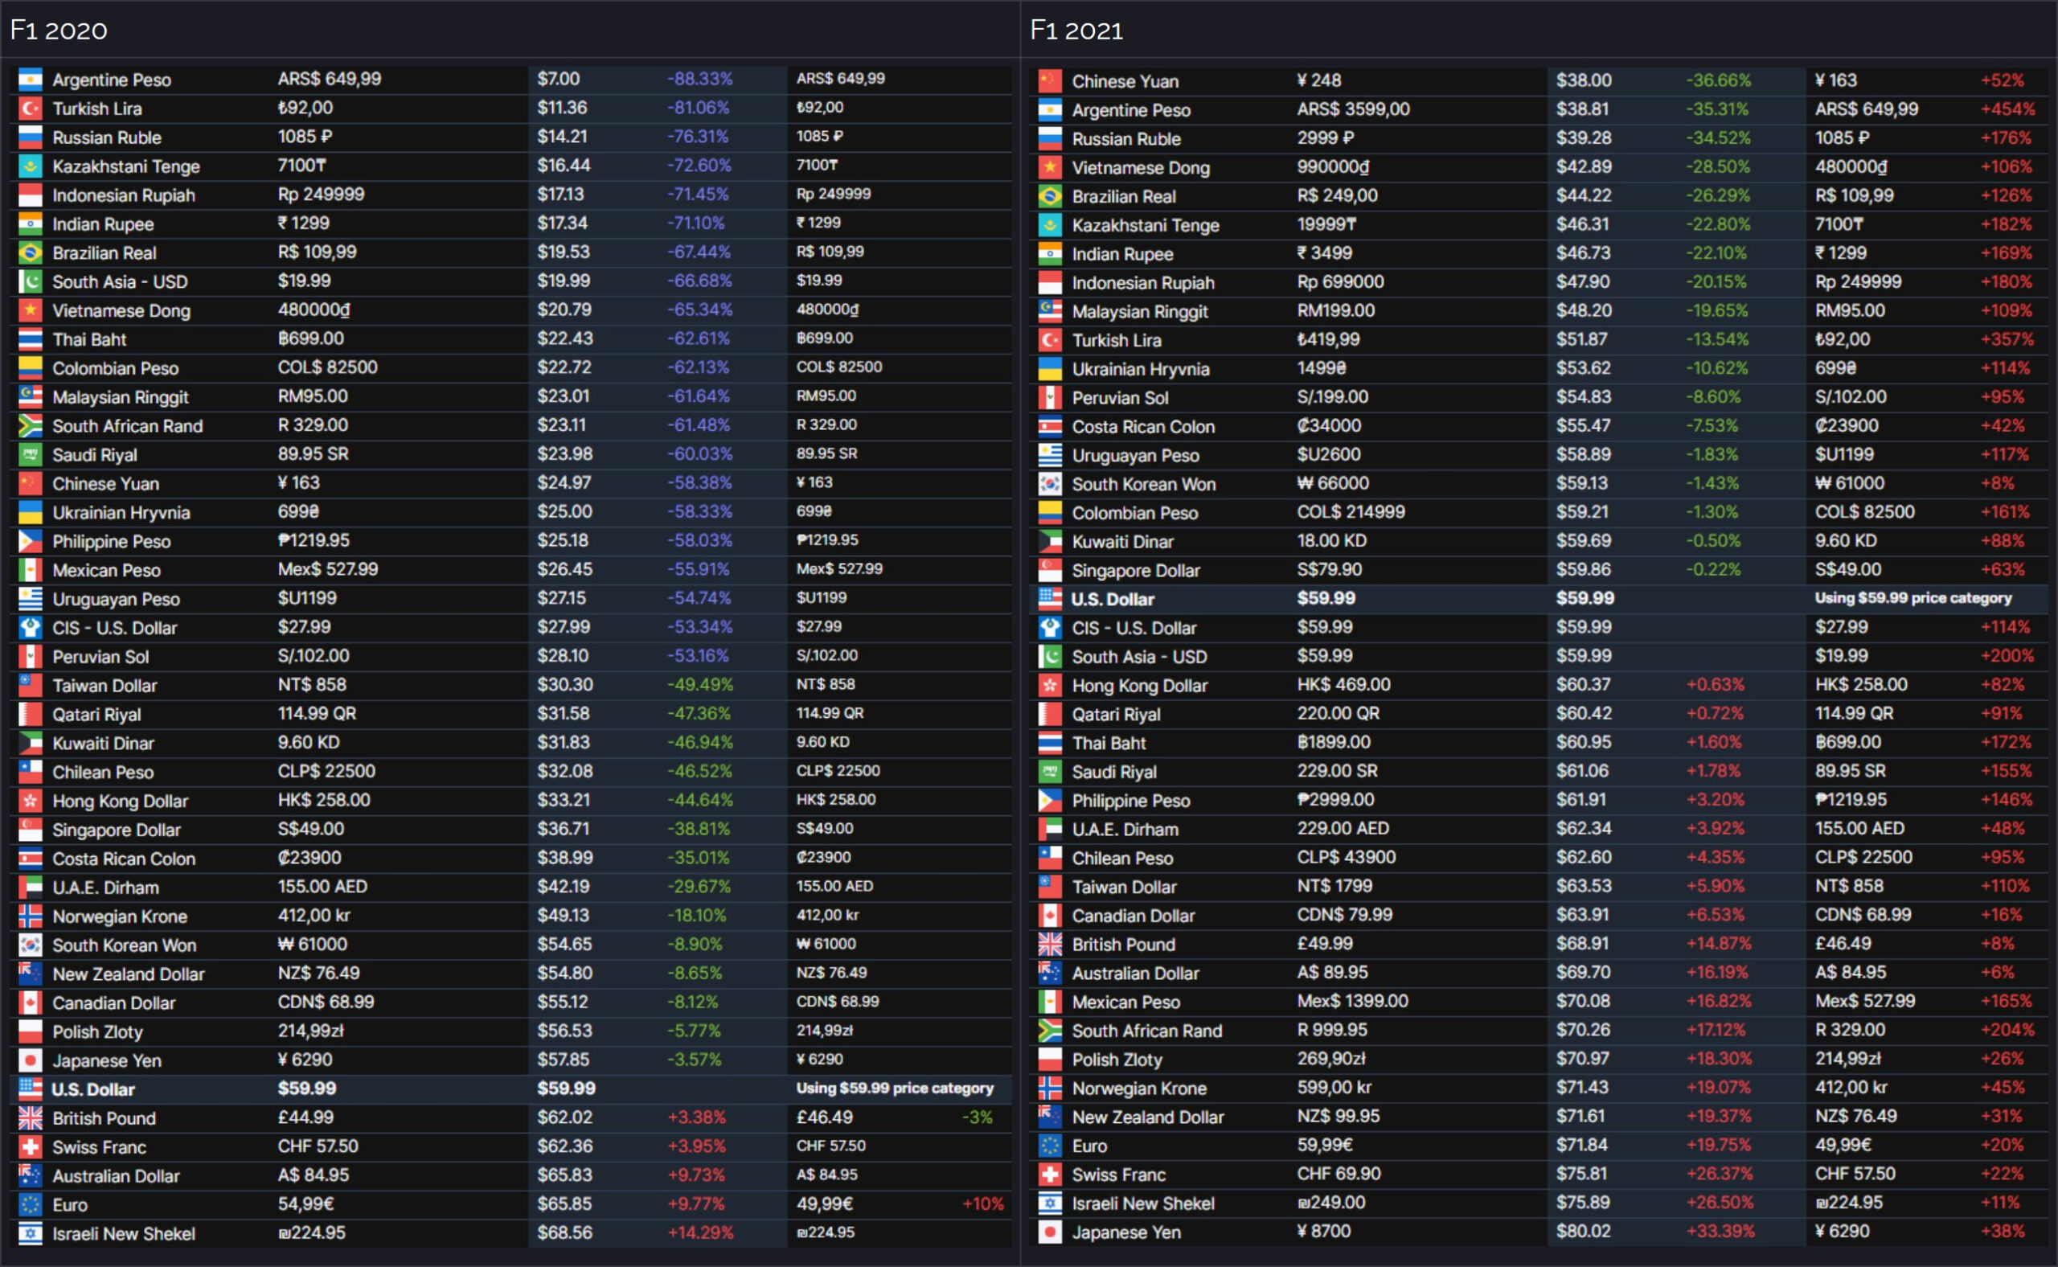Click the Vietnamese flag icon in the F1 2021 table
The width and height of the screenshot is (2058, 1267).
click(1050, 167)
